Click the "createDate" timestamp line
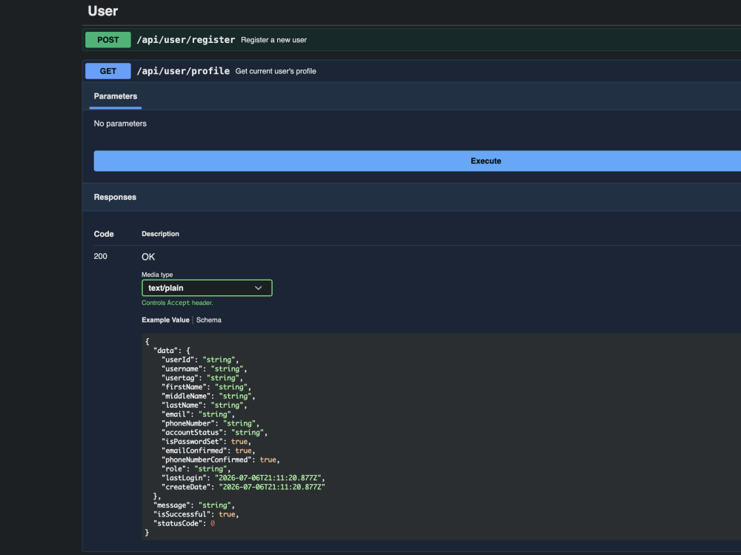 [243, 487]
